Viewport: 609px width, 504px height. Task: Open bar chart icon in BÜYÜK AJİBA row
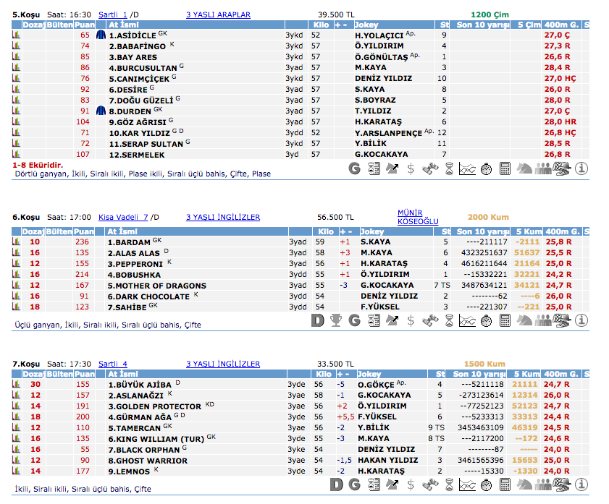[16, 385]
